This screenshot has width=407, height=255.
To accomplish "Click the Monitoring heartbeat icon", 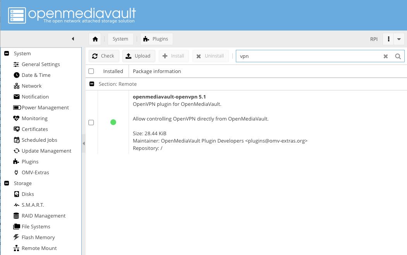I will (16, 118).
